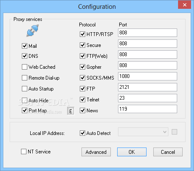Disable the Gopher protocol checkbox
Viewport: 194px width, 171px height.
coord(82,67)
